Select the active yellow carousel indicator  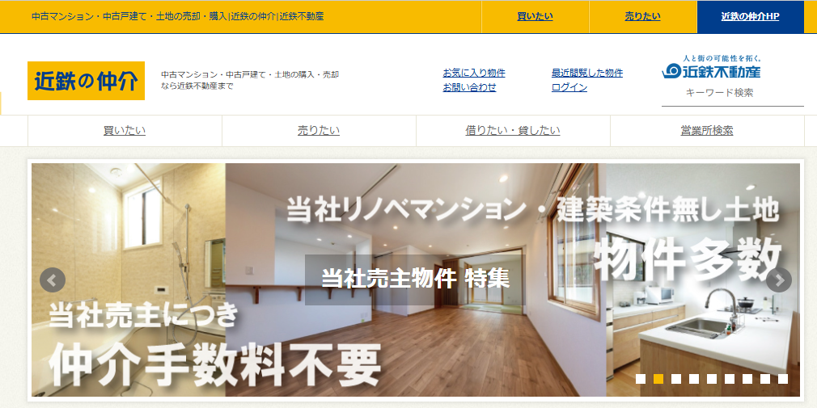[658, 379]
